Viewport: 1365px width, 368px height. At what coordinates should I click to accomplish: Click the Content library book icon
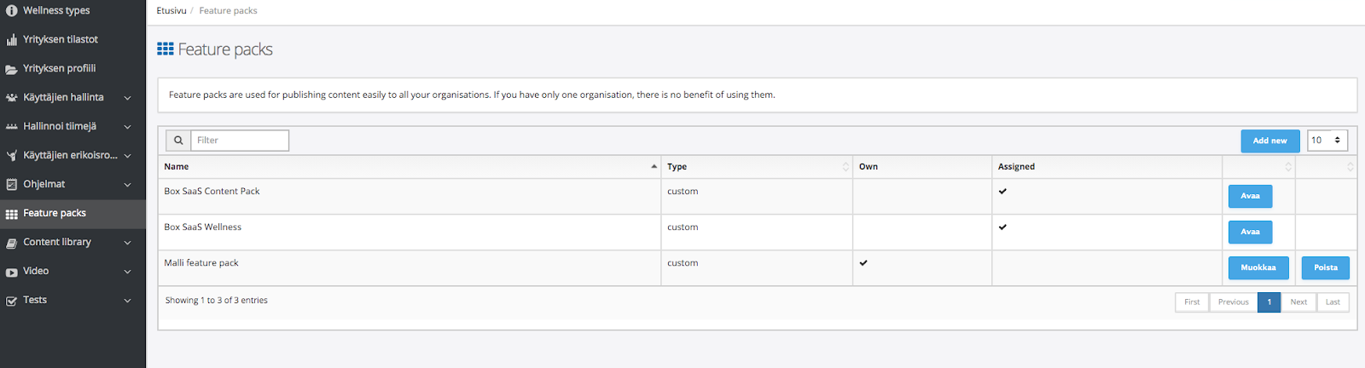(x=11, y=243)
